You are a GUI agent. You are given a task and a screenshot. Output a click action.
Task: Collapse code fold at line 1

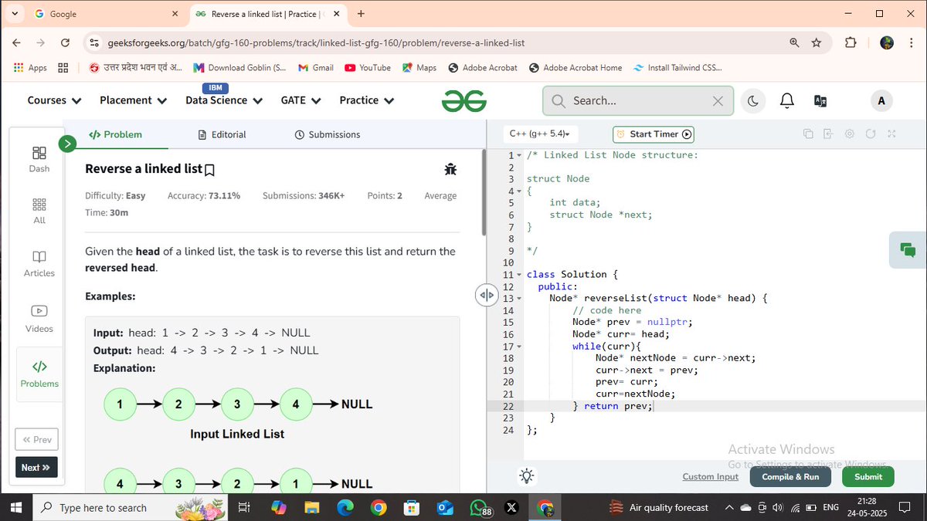519,155
